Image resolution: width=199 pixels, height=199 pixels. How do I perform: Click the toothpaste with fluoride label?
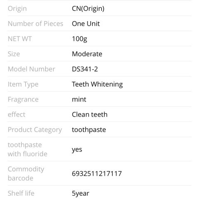[27, 149]
